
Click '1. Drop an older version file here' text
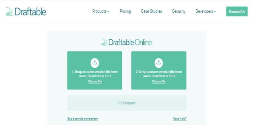pos(95,72)
